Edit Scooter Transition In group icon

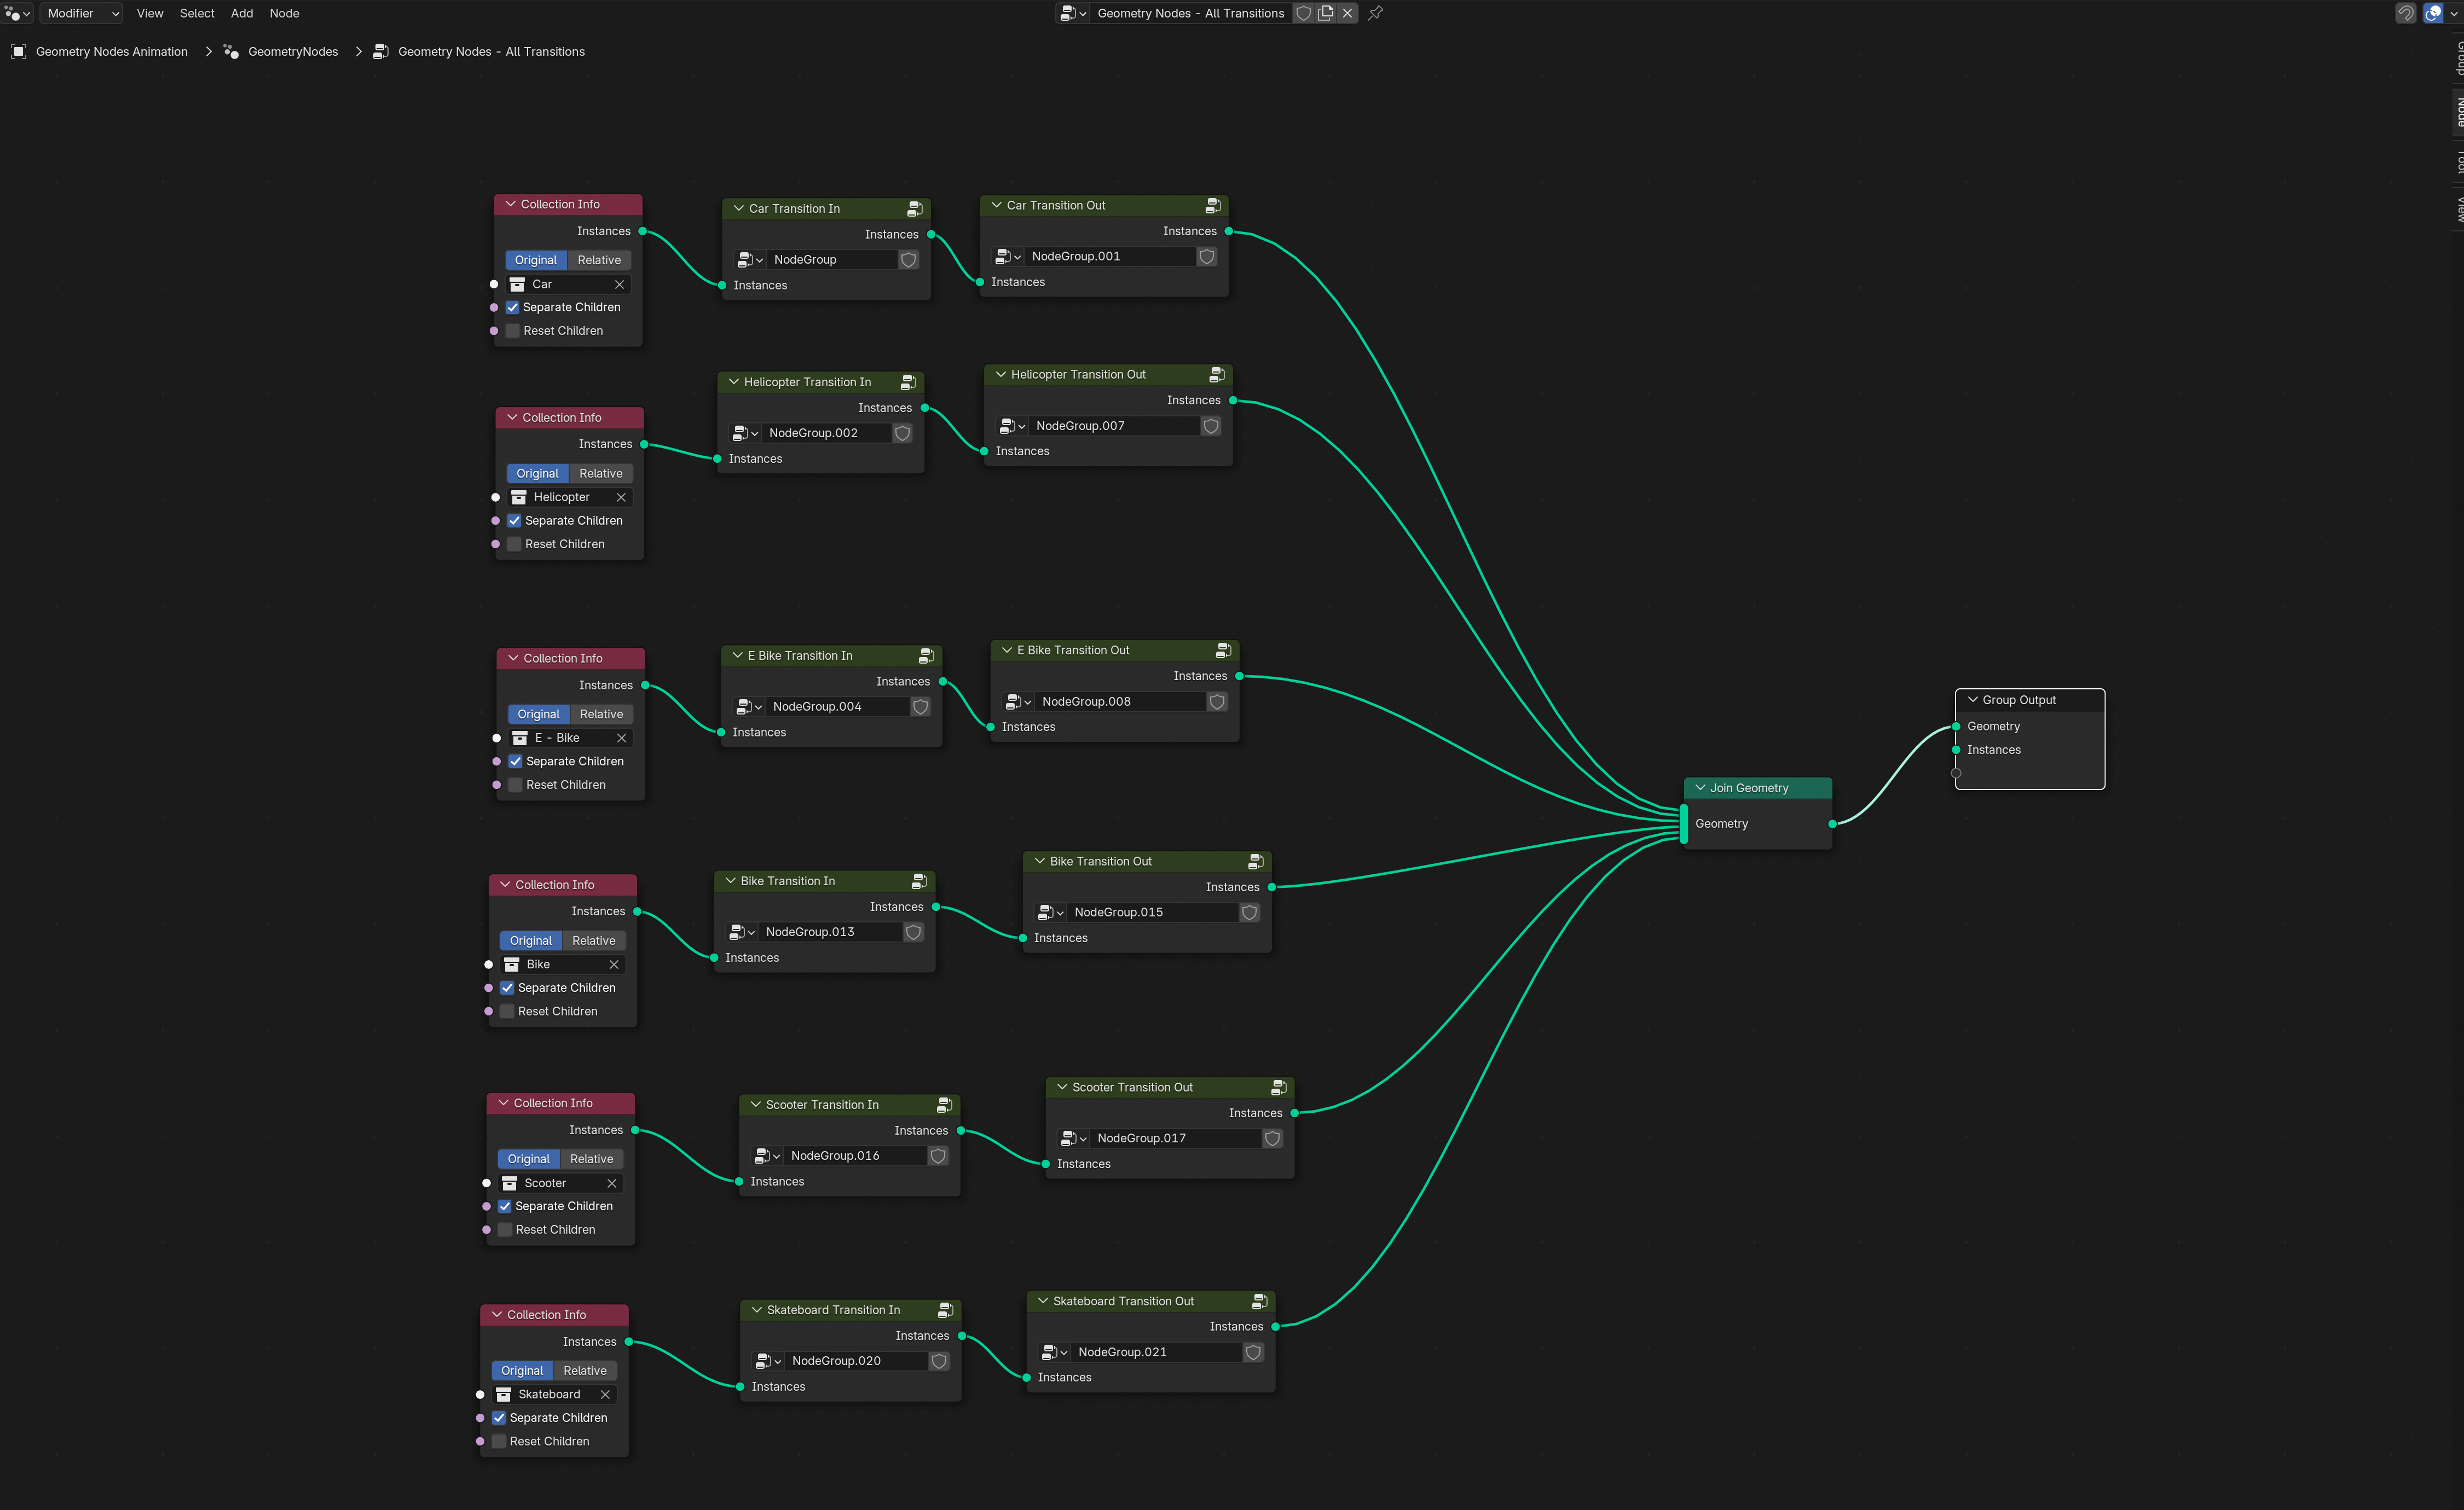click(944, 1105)
